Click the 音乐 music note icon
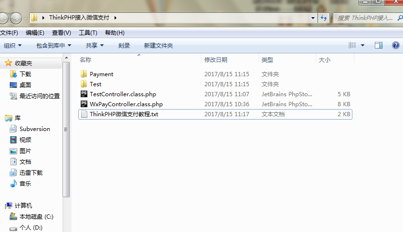 click(x=13, y=183)
